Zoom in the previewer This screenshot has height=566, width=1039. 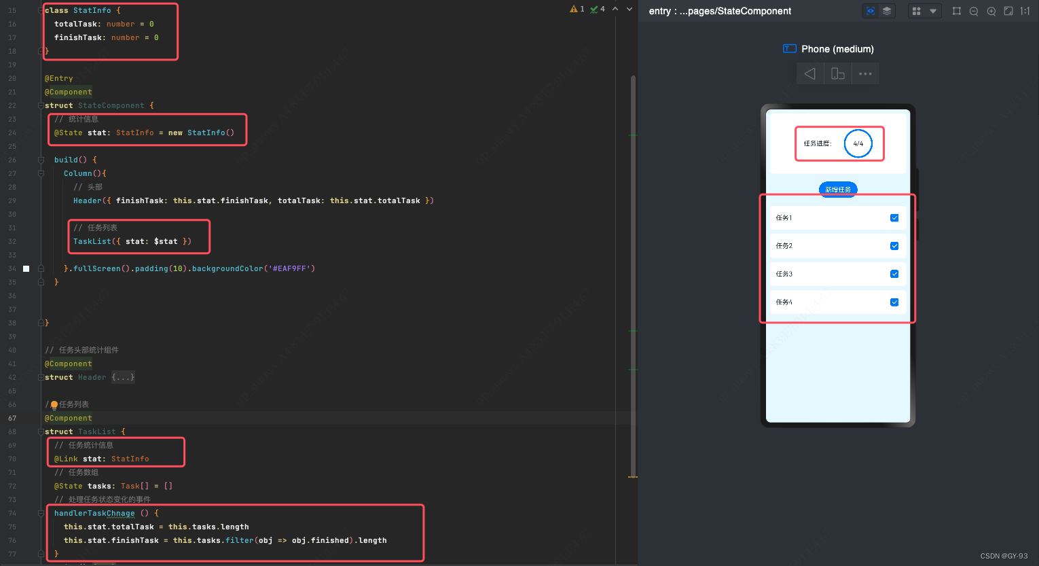[991, 11]
